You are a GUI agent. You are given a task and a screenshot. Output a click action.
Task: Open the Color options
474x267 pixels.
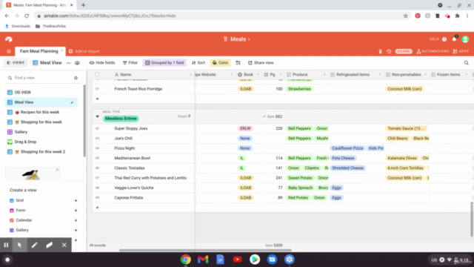click(220, 62)
